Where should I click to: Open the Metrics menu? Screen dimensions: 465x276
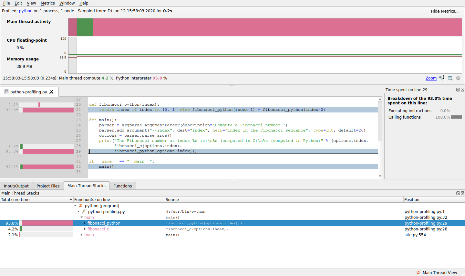pyautogui.click(x=48, y=3)
